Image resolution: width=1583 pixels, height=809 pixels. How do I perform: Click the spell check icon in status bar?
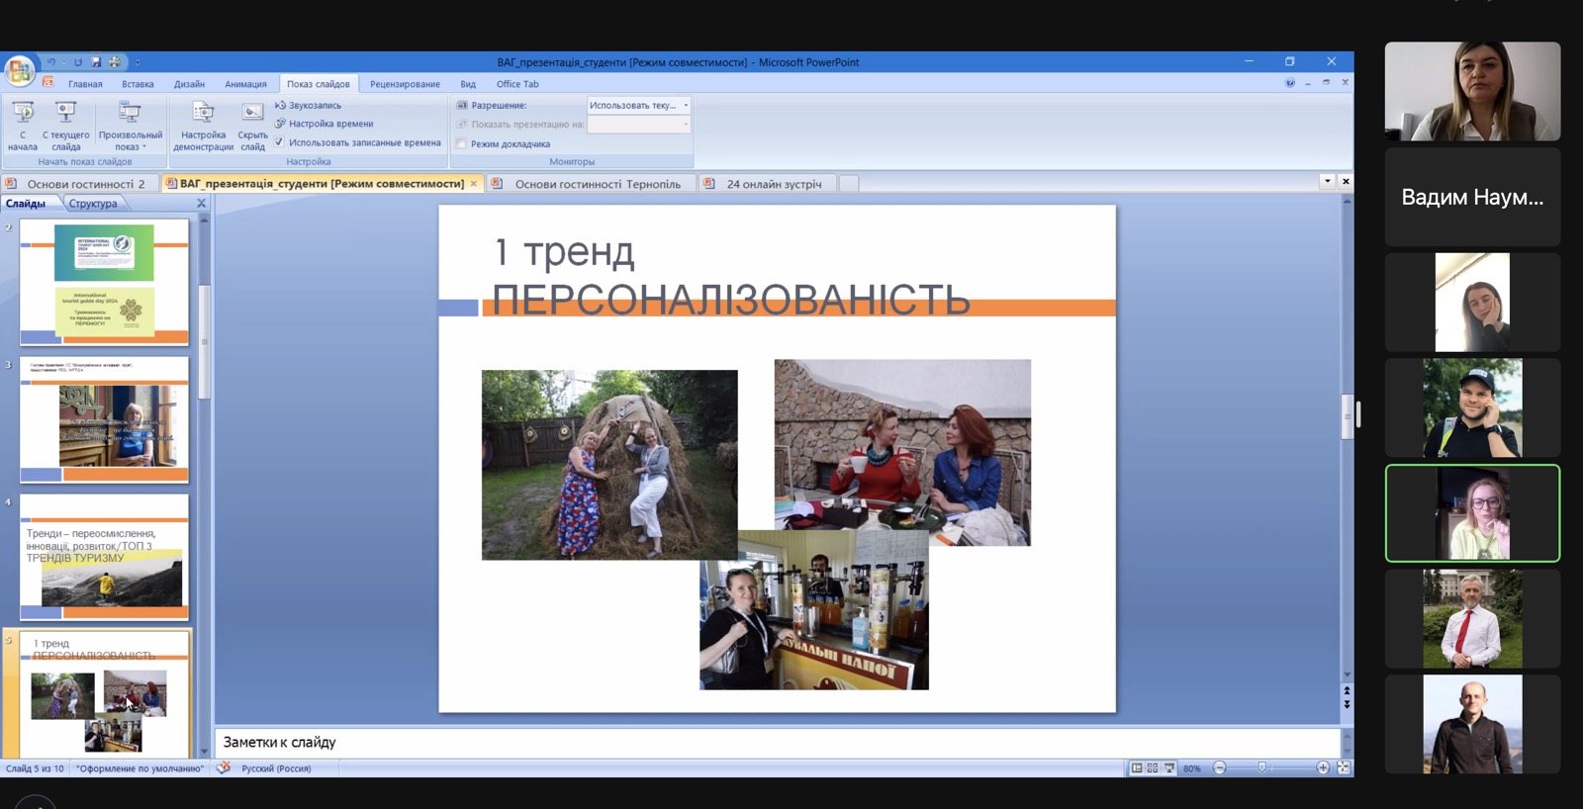(x=224, y=767)
